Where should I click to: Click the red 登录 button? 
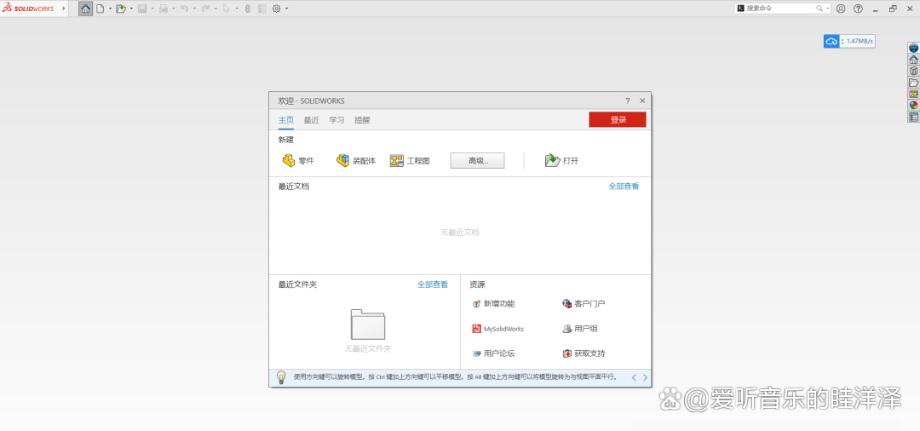pyautogui.click(x=618, y=119)
